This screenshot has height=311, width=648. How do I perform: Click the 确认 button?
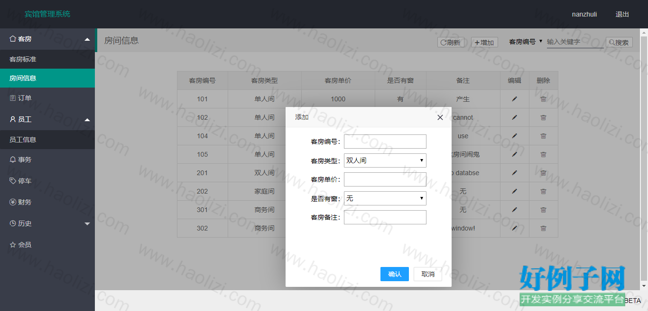(395, 274)
